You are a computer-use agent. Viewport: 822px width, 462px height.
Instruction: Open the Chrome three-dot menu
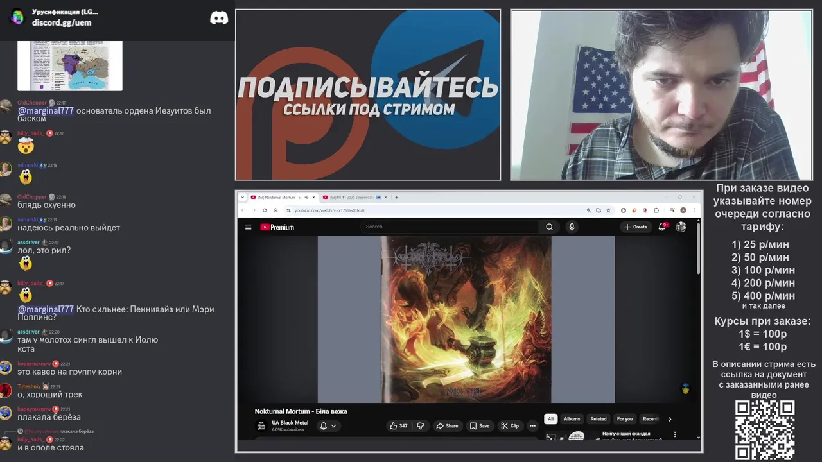click(x=694, y=210)
